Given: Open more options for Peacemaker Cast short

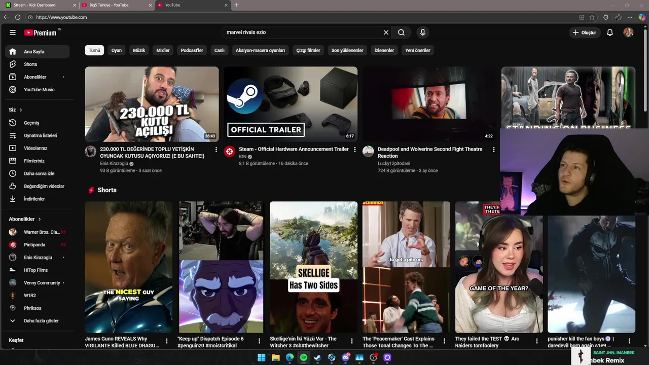Looking at the screenshot, I should [x=444, y=341].
